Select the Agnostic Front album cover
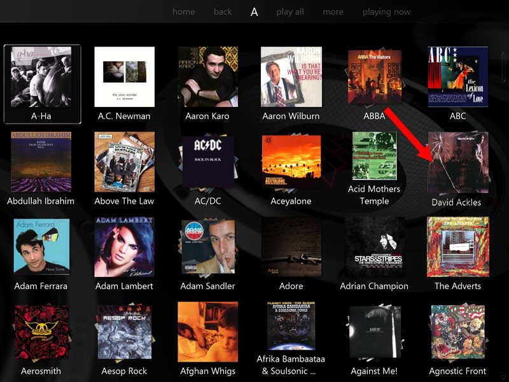 pyautogui.click(x=457, y=332)
